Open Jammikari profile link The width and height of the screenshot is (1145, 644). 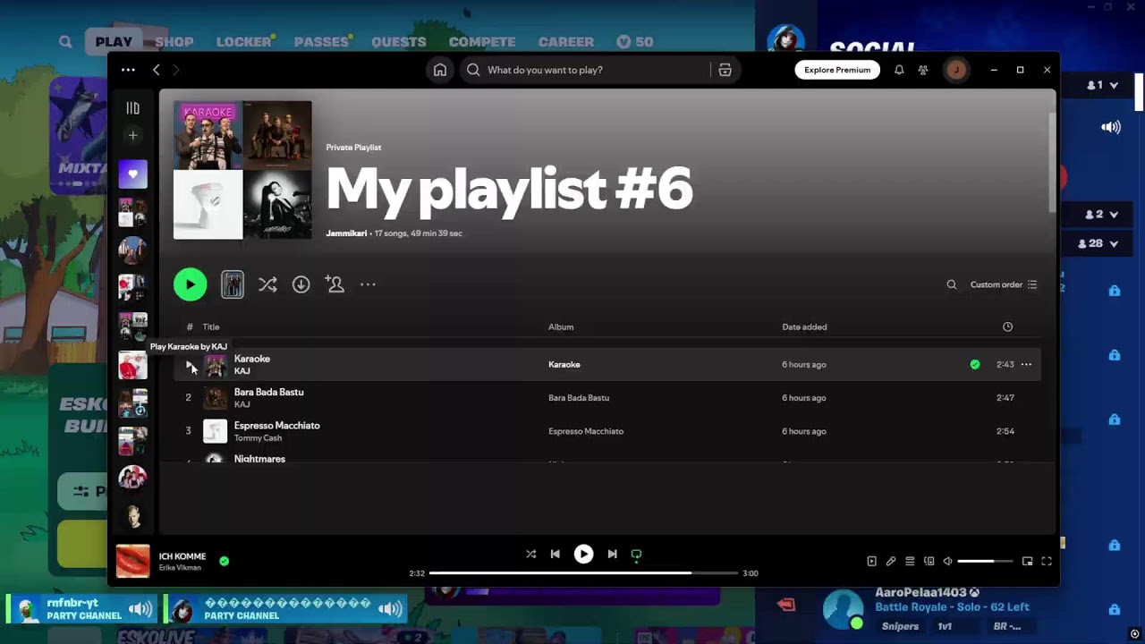[346, 233]
